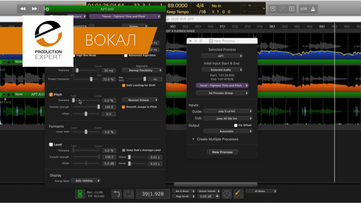Click the Pitch Transfer strength slider handle
The image size is (361, 203).
point(99,107)
